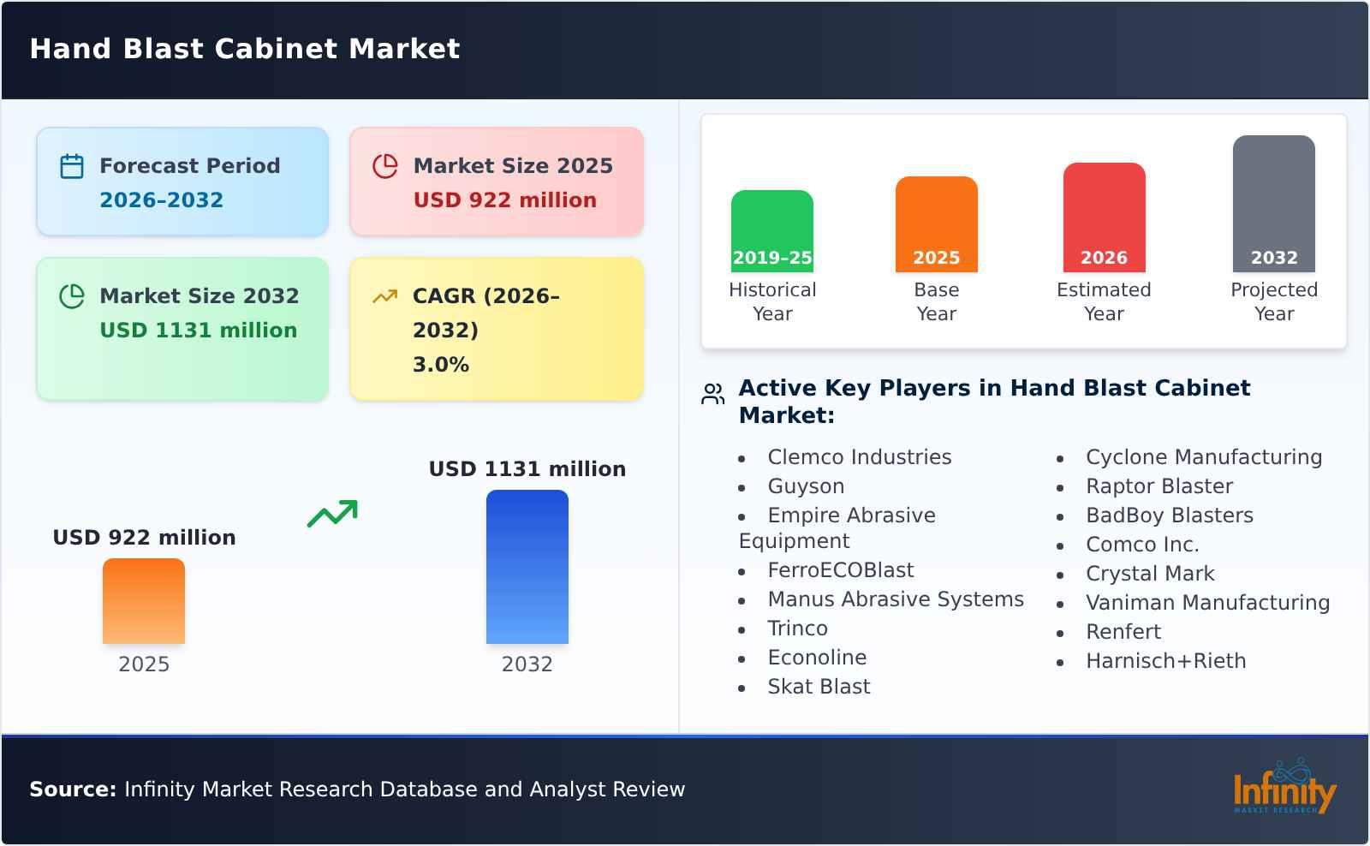Select the USD 922 million orange bar

coord(143,601)
